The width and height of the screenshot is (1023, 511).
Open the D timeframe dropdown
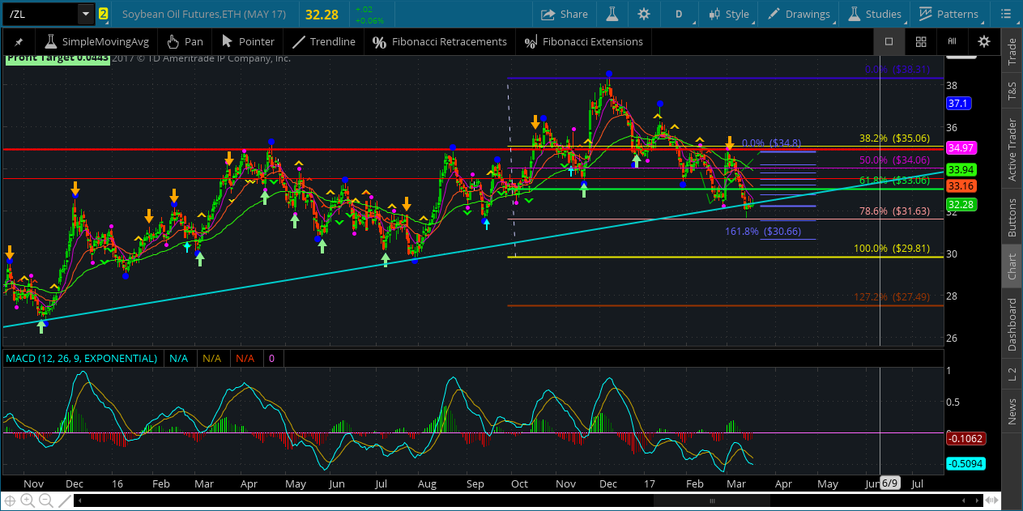point(679,14)
